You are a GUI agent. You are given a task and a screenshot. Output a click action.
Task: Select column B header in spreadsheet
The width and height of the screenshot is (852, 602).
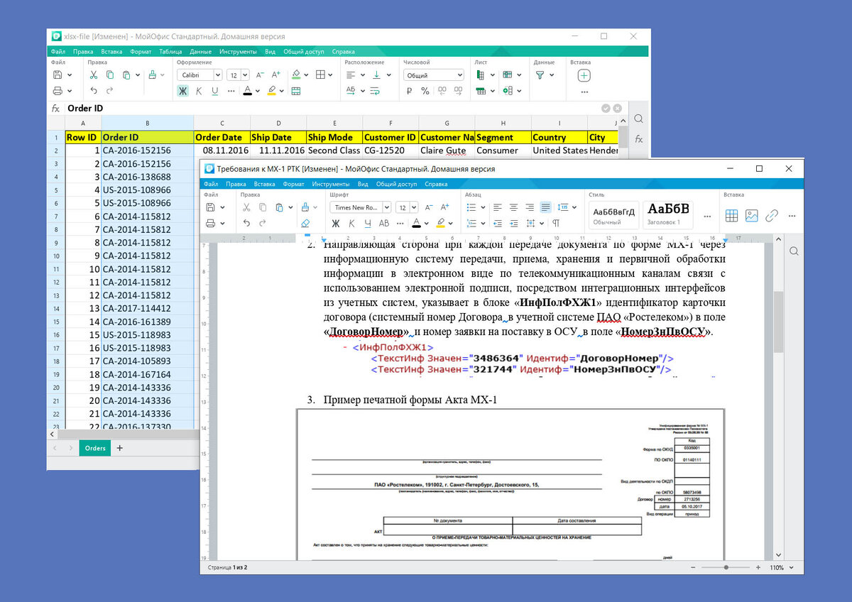(147, 123)
